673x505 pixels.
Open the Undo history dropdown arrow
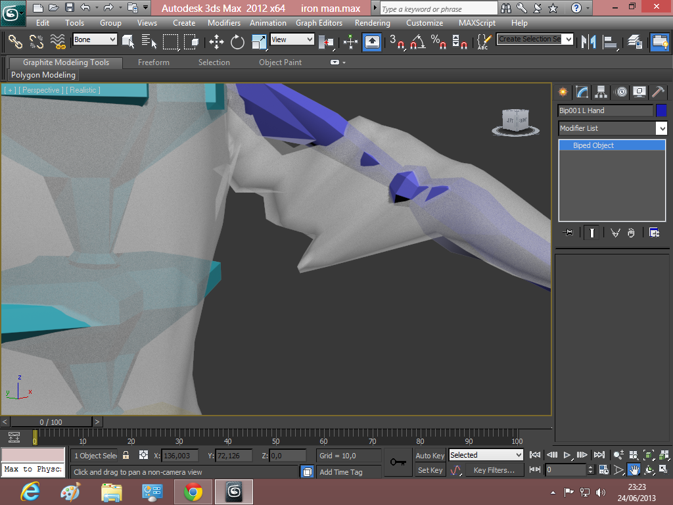pyautogui.click(x=97, y=7)
